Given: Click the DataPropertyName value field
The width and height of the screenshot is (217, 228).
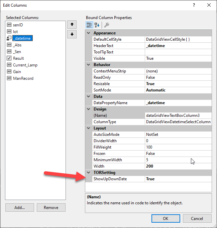Looking at the screenshot, I should coord(178,103).
